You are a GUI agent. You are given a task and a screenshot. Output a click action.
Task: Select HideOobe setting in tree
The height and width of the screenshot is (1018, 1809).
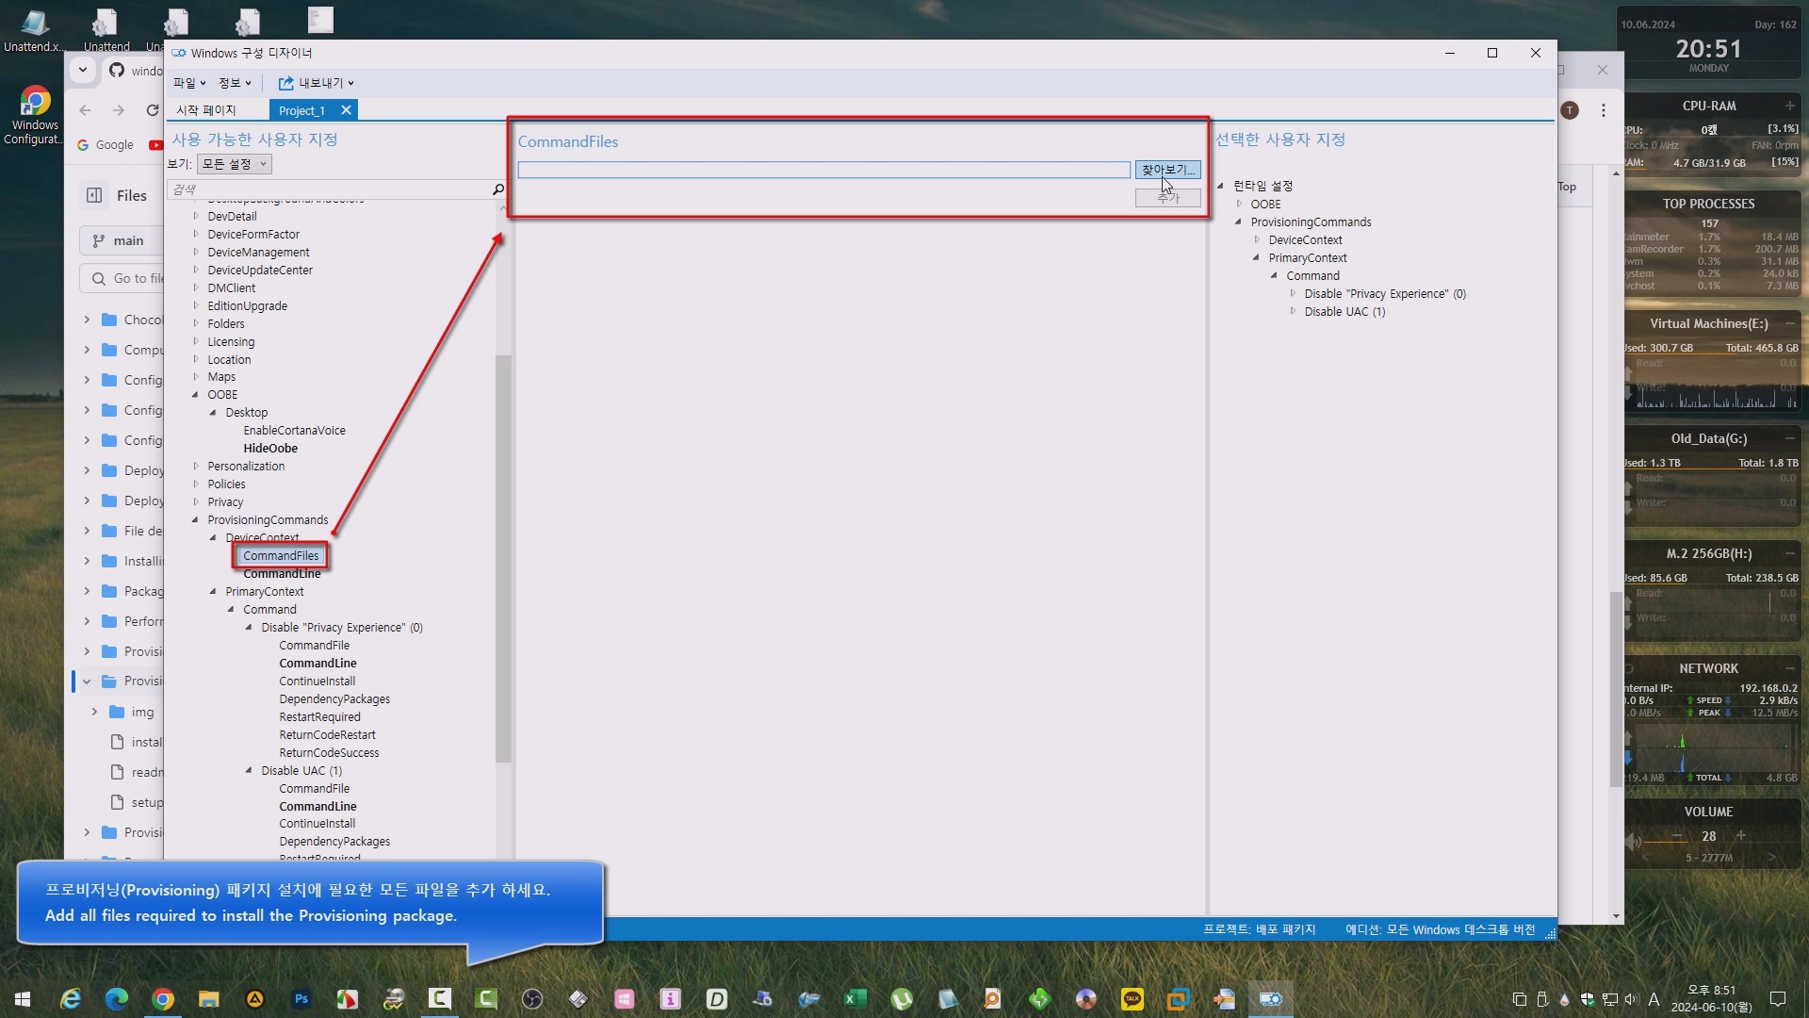click(270, 449)
